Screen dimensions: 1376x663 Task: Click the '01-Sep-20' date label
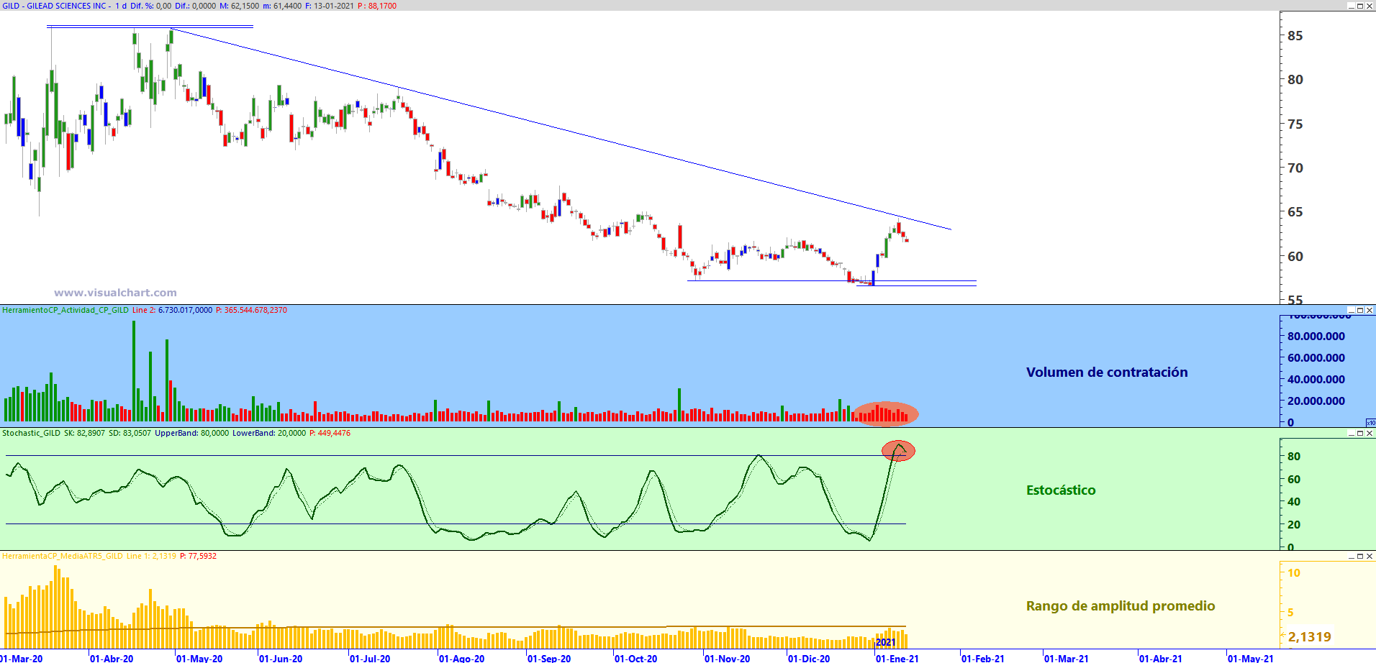(549, 658)
